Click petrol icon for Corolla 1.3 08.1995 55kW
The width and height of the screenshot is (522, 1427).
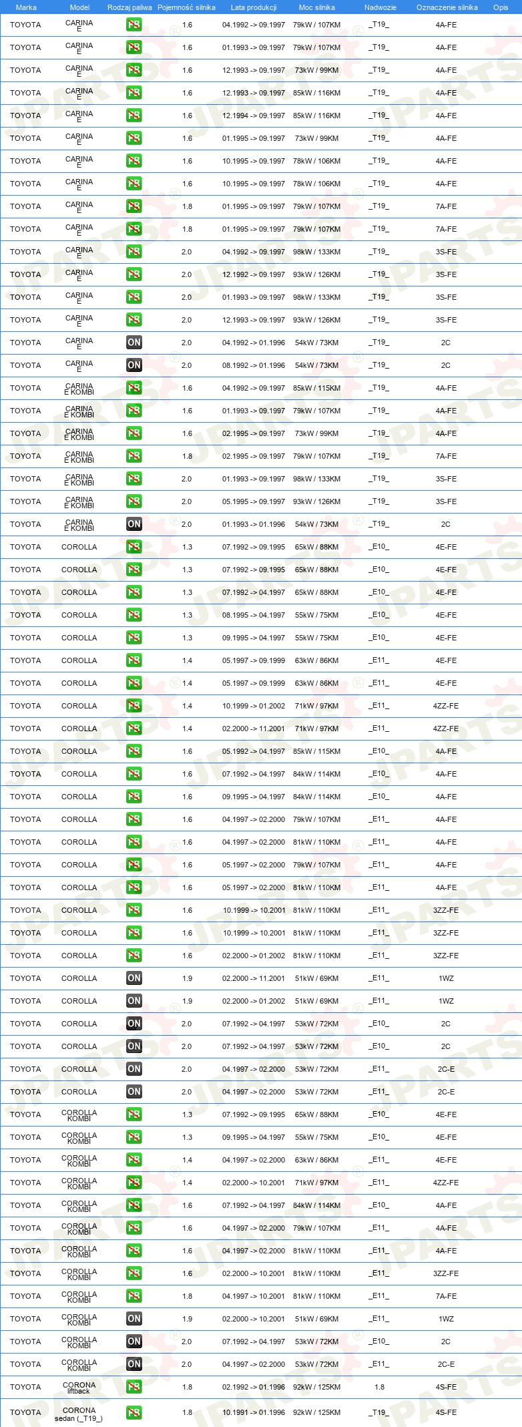pos(134,615)
